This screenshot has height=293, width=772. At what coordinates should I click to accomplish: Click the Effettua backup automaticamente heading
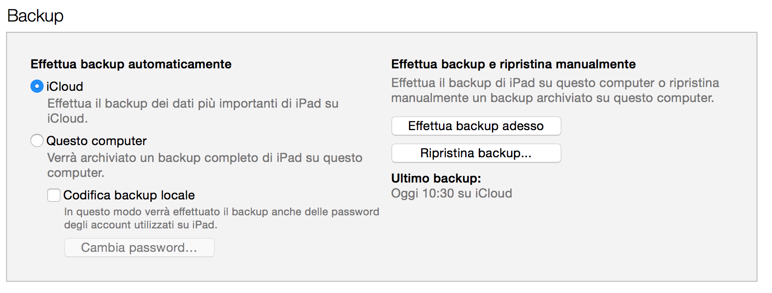pyautogui.click(x=131, y=64)
